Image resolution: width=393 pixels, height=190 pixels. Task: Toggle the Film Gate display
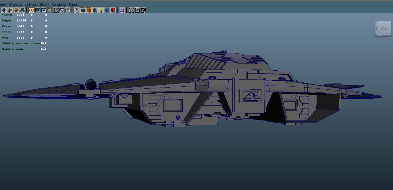coord(38,10)
